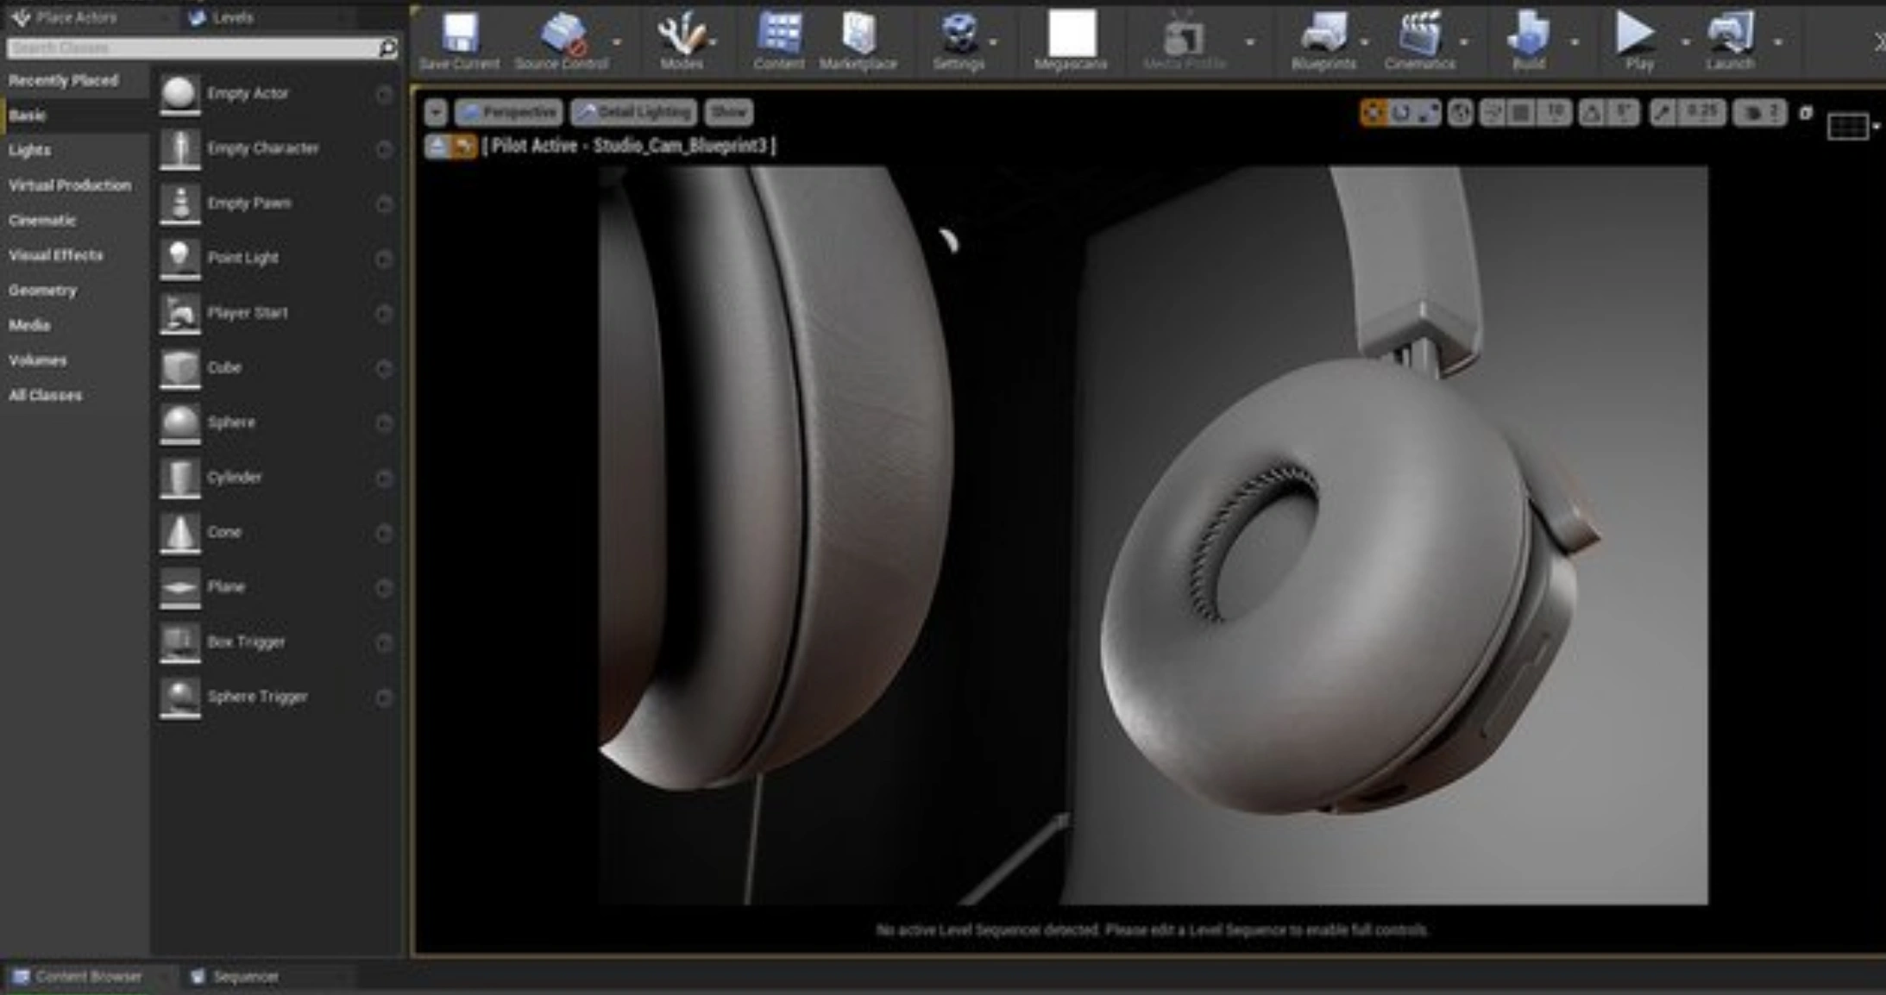Image resolution: width=1886 pixels, height=995 pixels.
Task: Expand the Source Control dropdown arrow
Action: click(x=617, y=41)
